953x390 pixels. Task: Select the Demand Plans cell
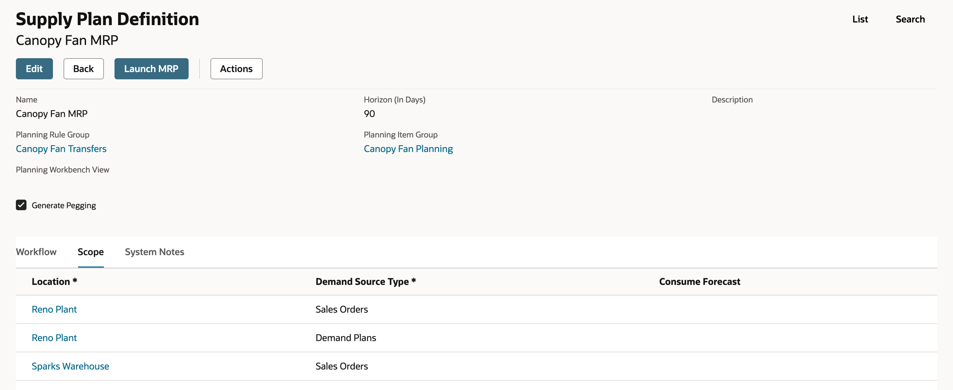[345, 338]
